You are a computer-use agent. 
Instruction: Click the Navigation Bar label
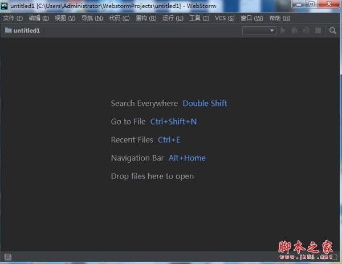click(137, 158)
